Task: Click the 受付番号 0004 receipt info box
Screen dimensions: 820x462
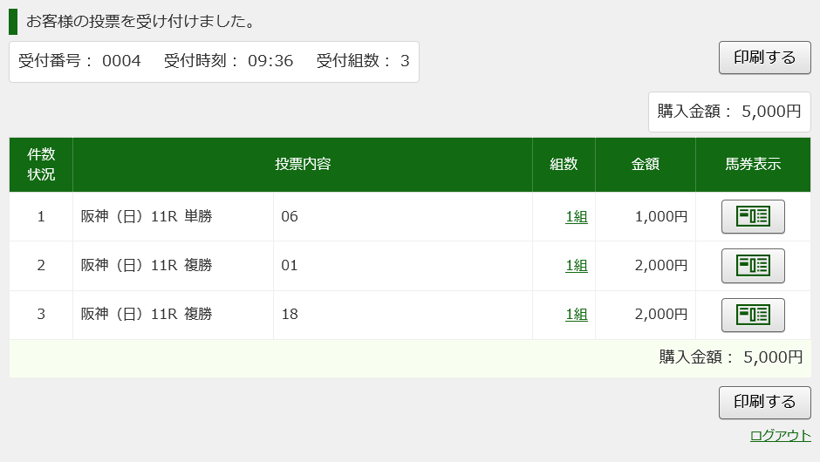Action: (214, 62)
